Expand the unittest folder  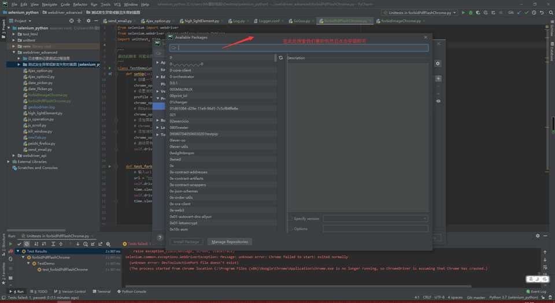[14, 40]
